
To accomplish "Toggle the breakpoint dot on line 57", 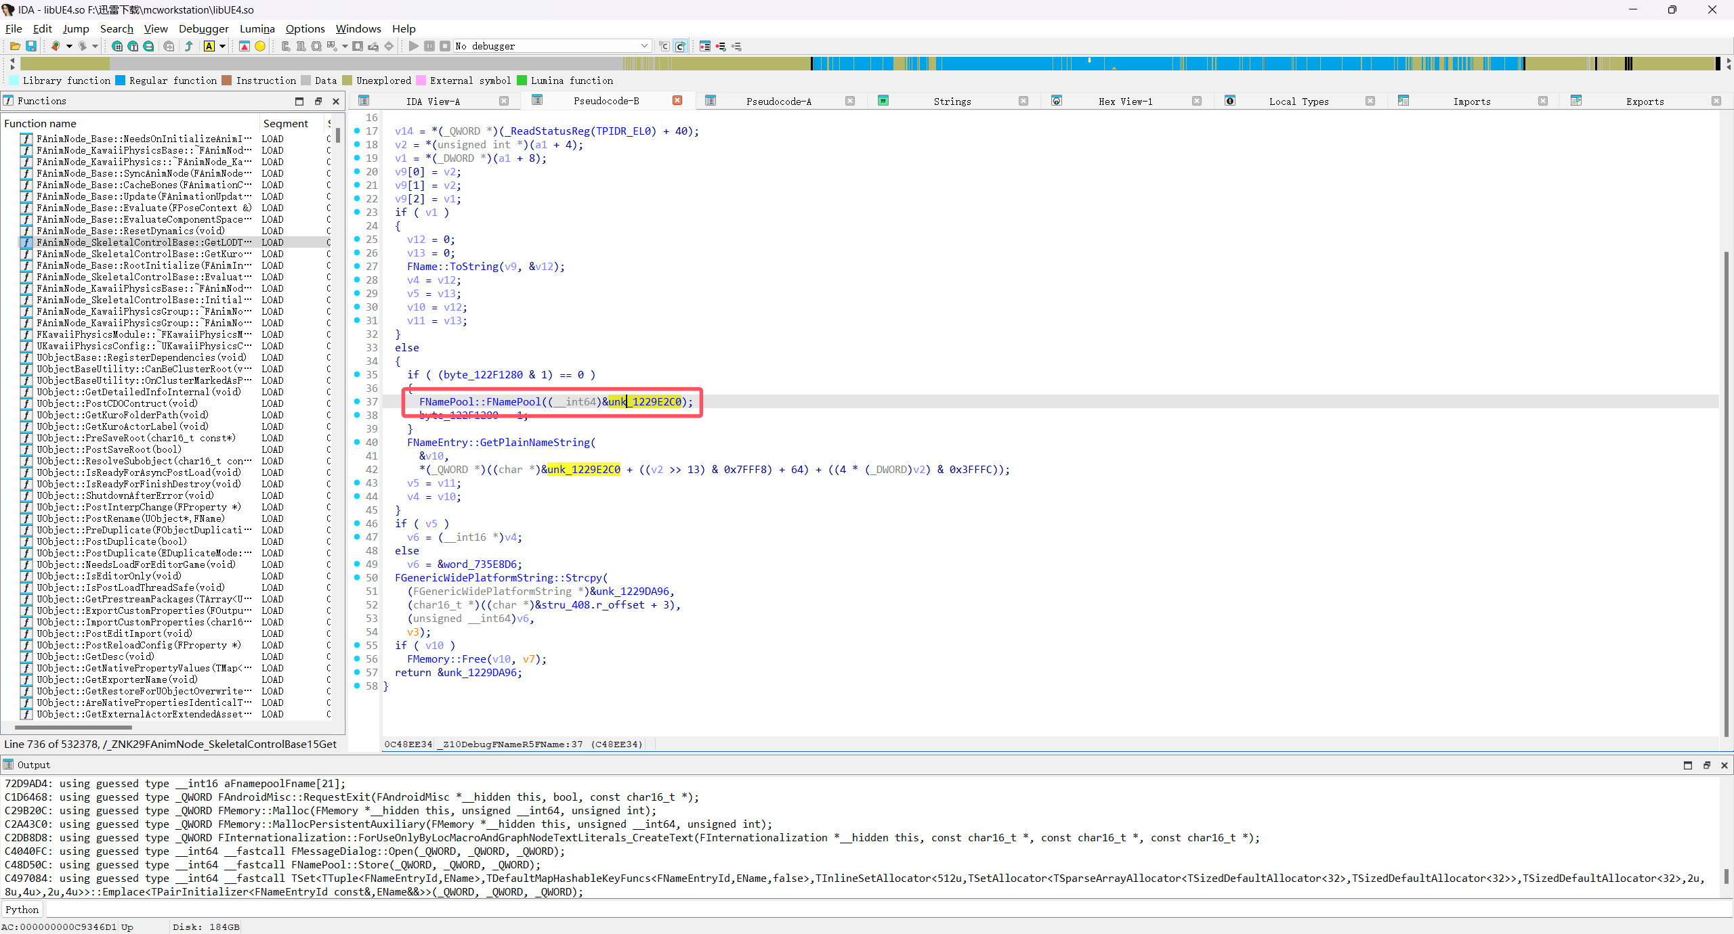I will (x=357, y=672).
